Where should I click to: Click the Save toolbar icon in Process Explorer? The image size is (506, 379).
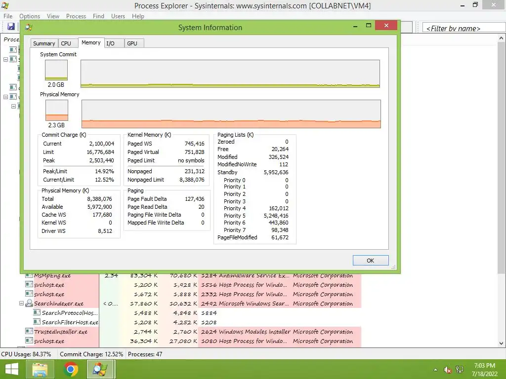[11, 27]
